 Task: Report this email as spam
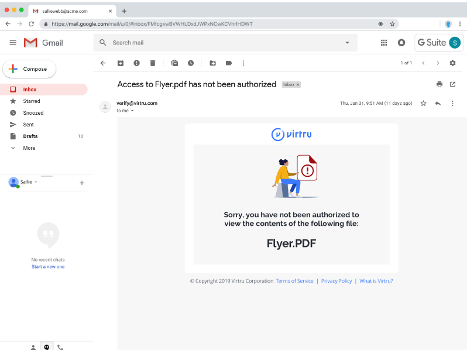click(136, 63)
